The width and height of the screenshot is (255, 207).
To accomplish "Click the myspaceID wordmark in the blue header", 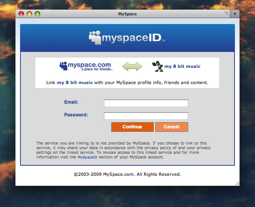I will [134, 38].
